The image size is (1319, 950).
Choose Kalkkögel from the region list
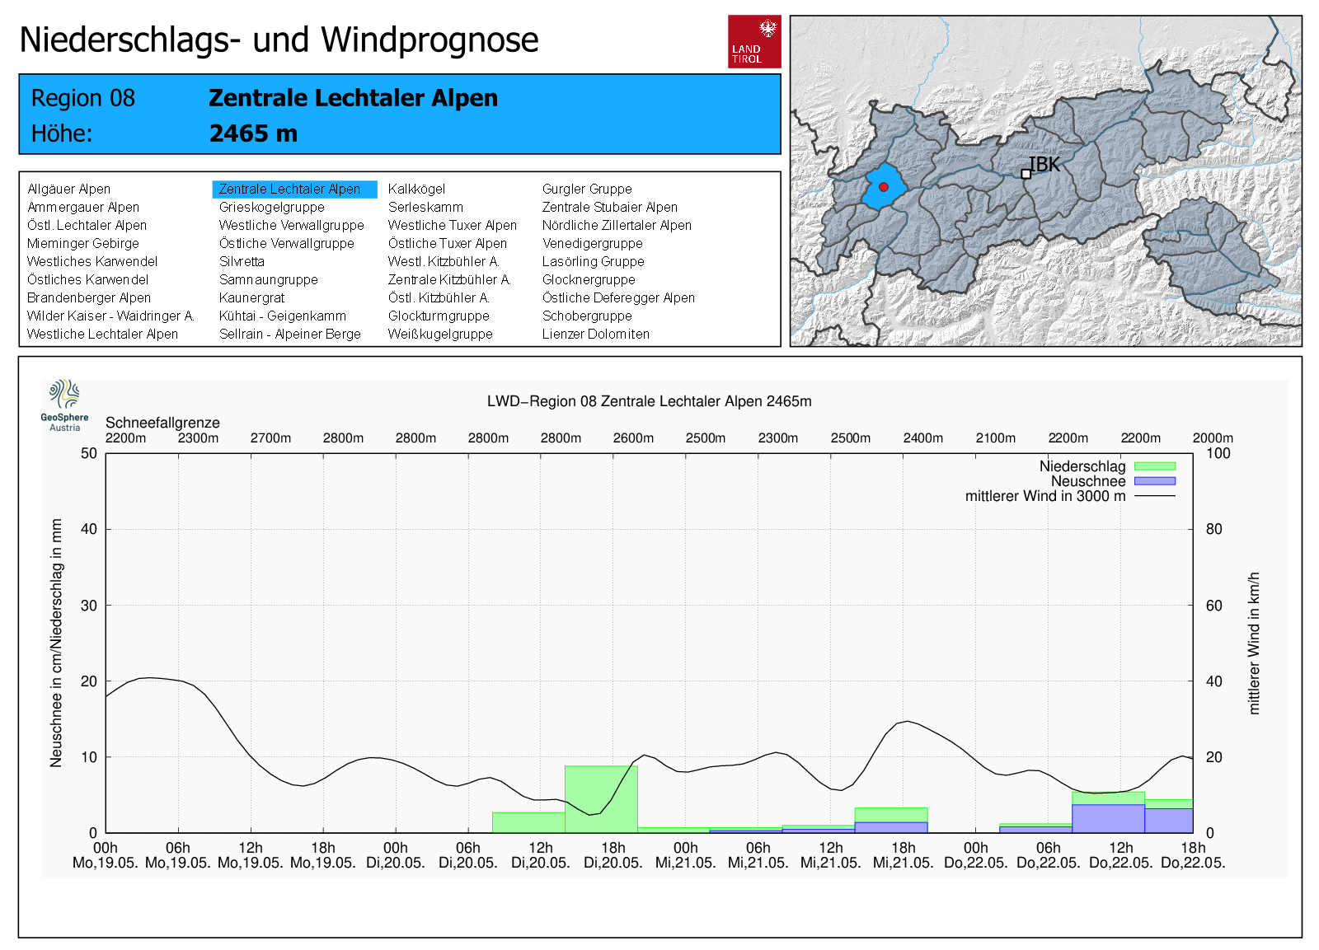tap(416, 190)
